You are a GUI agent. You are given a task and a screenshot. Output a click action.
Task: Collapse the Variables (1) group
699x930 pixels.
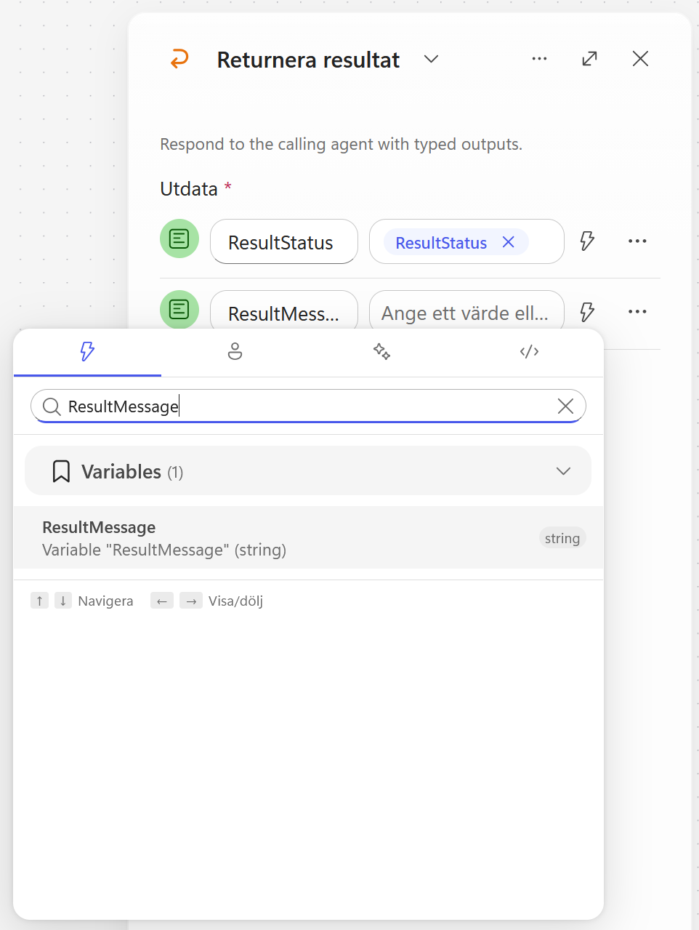coord(563,471)
